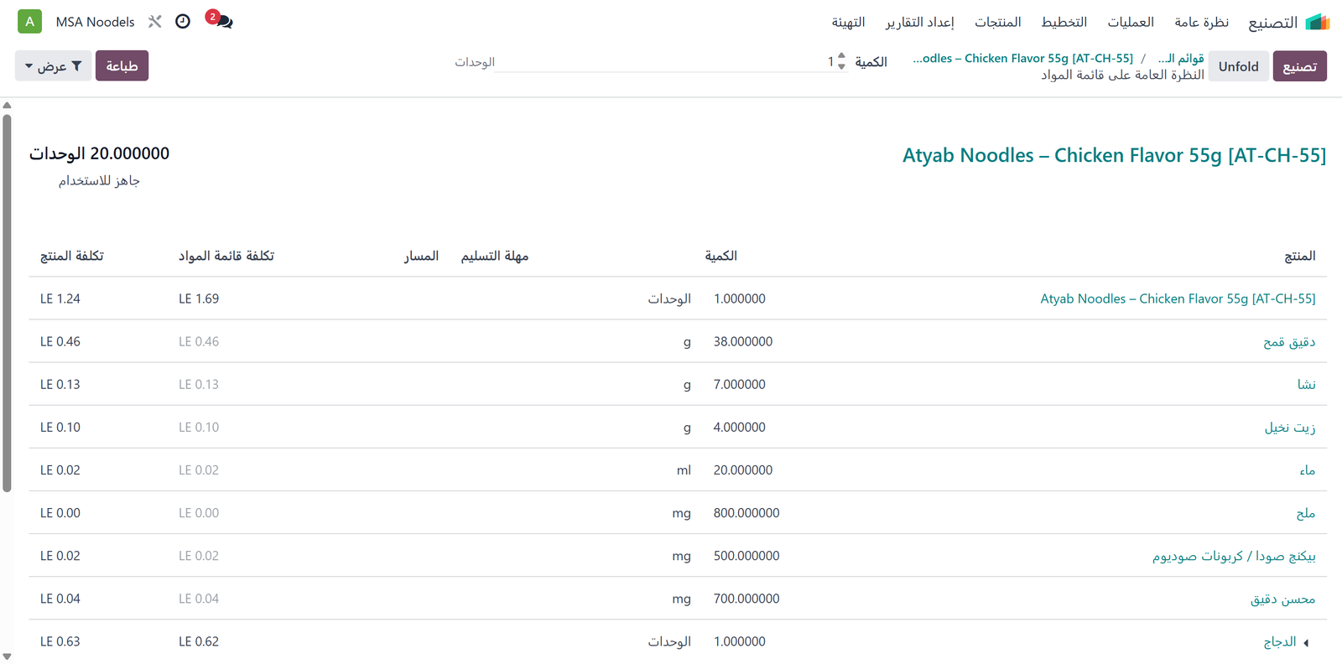Screen dimensions: 1342x664
Task: Click the المسار column header
Action: 421,256
